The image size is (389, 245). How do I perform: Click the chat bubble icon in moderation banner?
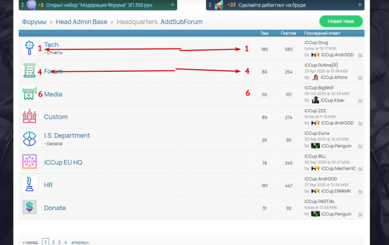pos(31,5)
